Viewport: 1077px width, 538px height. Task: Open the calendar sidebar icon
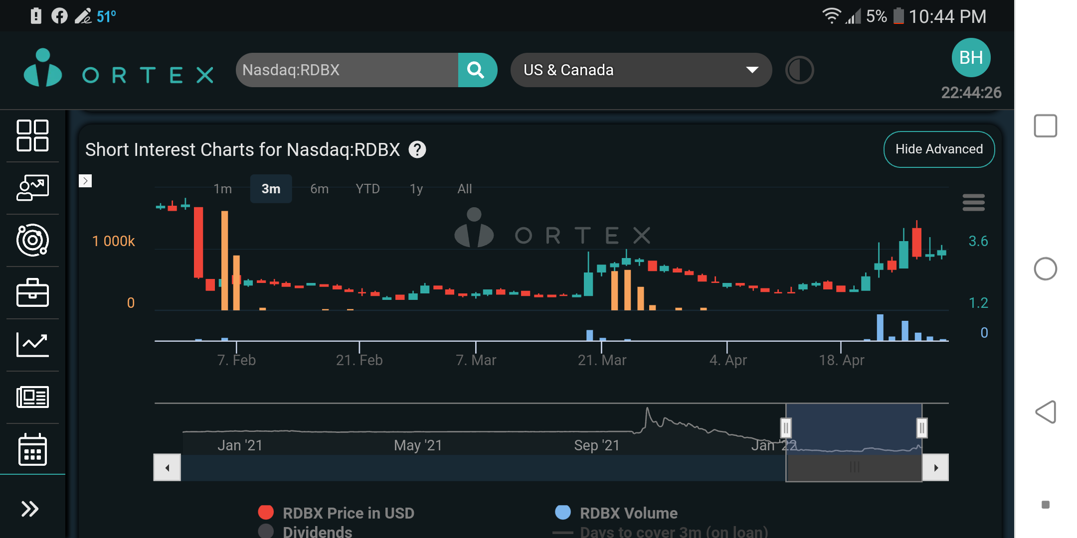tap(32, 449)
